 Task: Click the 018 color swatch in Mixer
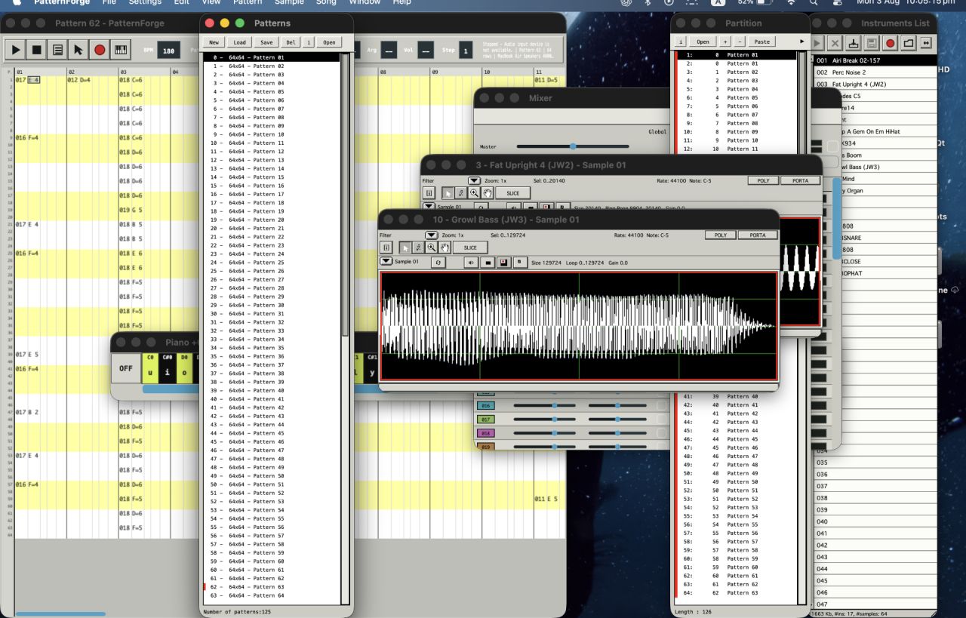click(x=485, y=433)
